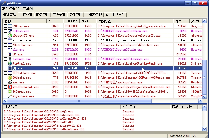The height and width of the screenshot is (138, 209).
Task: Enable the taskmgr.exe checkbox
Action: (x=5, y=59)
